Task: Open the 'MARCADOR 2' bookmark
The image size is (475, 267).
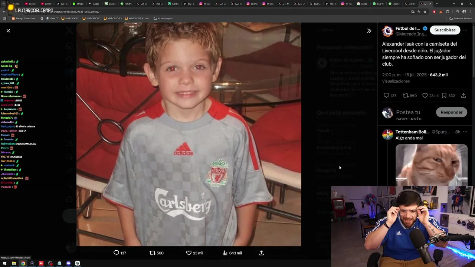Action: coord(91,18)
